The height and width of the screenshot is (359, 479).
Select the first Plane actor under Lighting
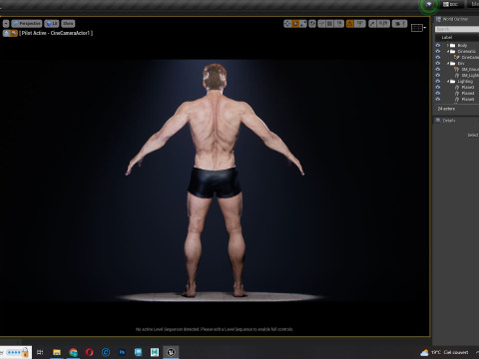tap(468, 87)
